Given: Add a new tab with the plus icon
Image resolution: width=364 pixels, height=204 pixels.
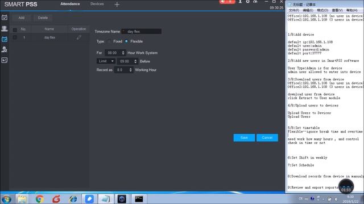Looking at the screenshot, I should coord(117,5).
